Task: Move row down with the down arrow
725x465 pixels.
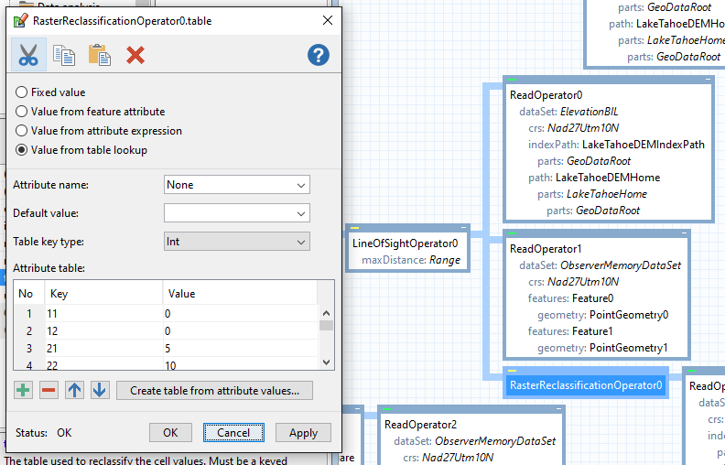Action: (x=100, y=391)
